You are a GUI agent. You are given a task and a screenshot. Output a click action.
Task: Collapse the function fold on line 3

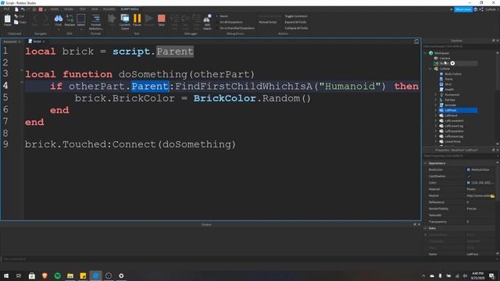tap(22, 70)
